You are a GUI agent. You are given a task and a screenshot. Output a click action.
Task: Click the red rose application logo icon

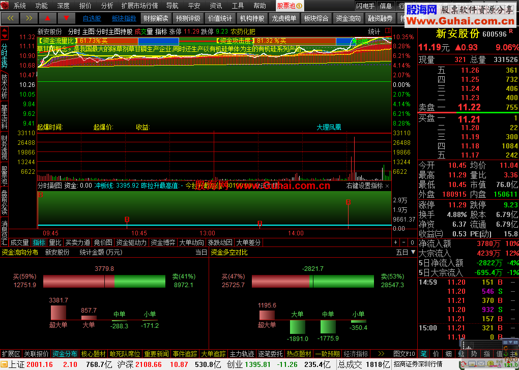coord(5,5)
